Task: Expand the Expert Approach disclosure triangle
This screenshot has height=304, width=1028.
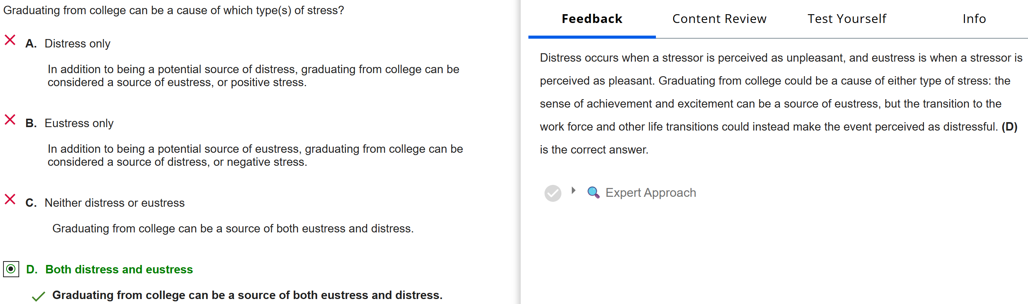Action: pyautogui.click(x=573, y=191)
